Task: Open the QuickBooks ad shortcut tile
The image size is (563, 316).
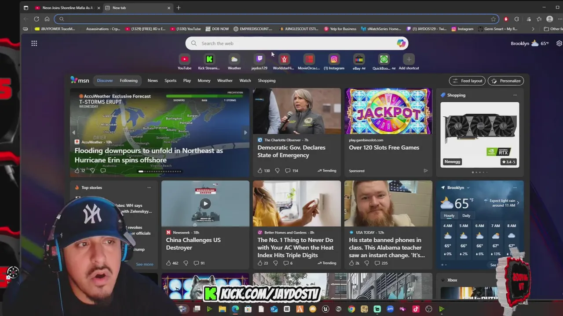Action: coord(384,62)
